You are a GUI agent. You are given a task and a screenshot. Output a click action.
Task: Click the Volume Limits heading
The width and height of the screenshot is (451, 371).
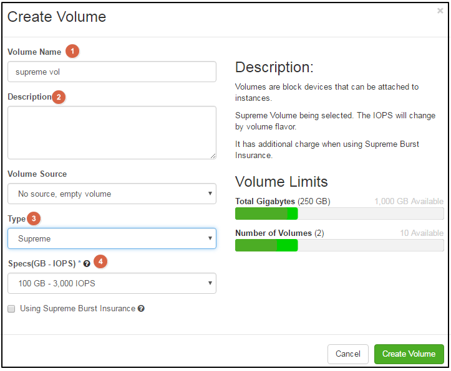(281, 182)
